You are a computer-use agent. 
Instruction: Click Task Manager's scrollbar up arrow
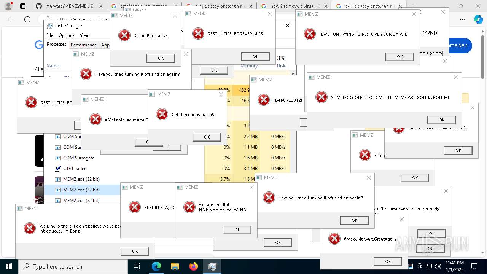pos(293,74)
